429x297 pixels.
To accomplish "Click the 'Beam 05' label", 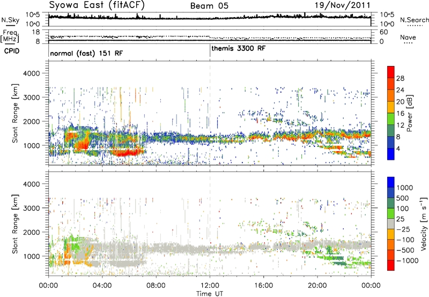I will [x=209, y=6].
